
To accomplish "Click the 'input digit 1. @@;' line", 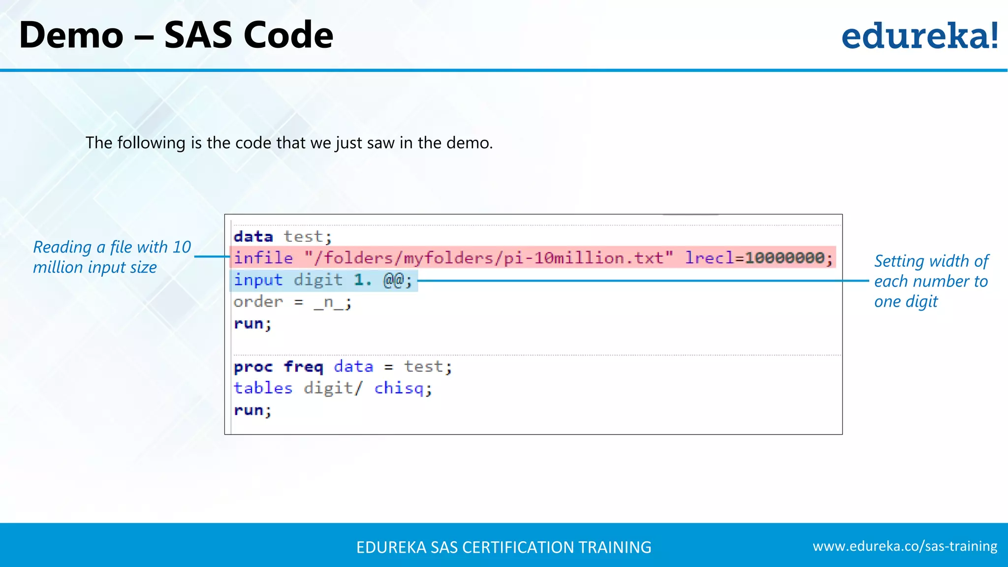I will tap(324, 280).
